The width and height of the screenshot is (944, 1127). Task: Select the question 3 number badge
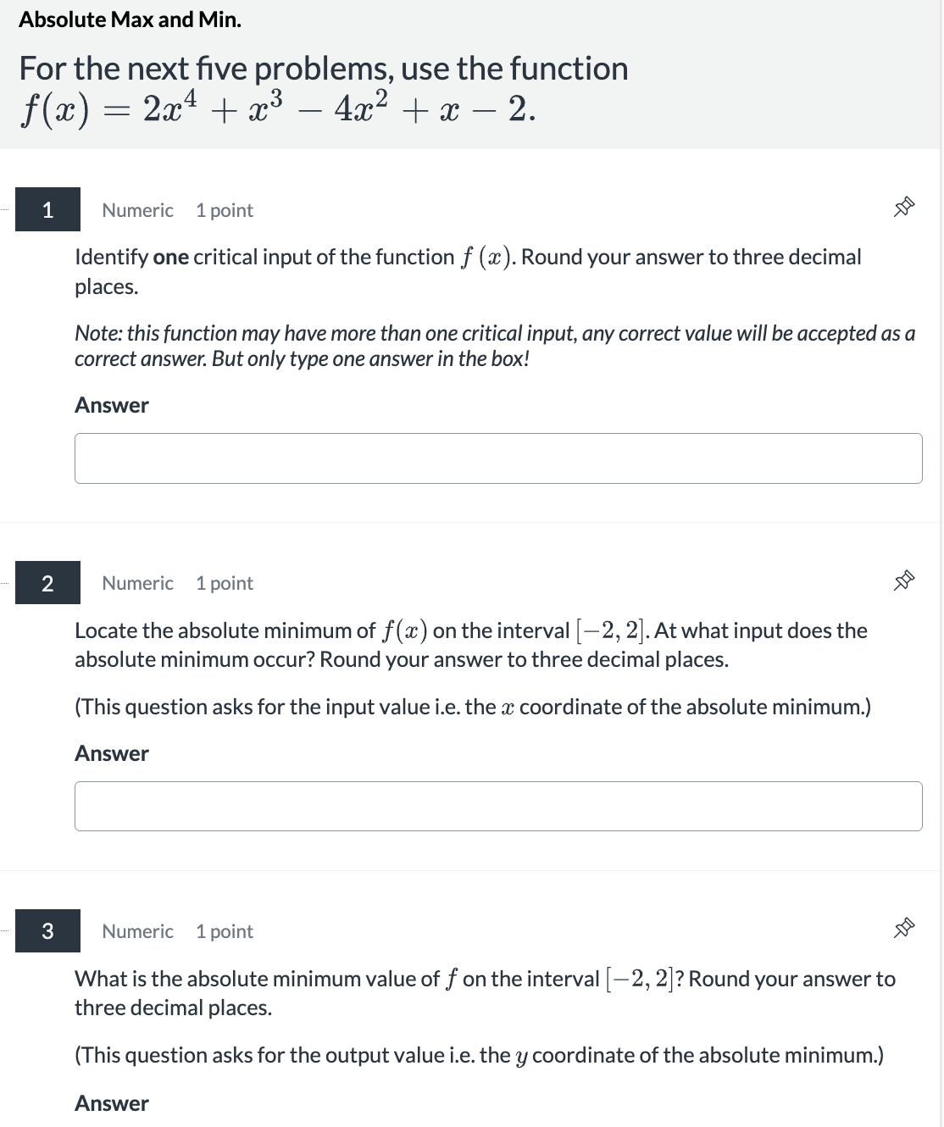pyautogui.click(x=47, y=930)
